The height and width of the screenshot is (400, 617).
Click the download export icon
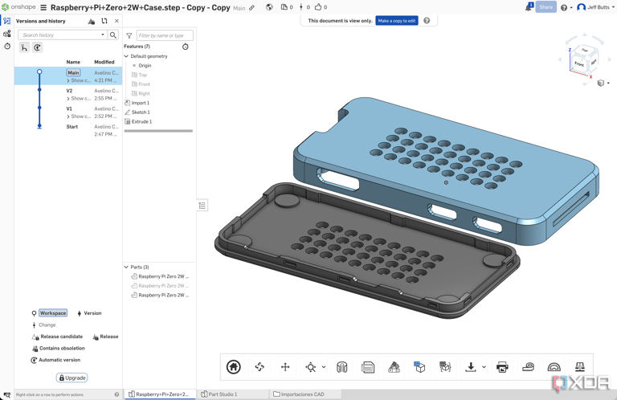tap(471, 367)
